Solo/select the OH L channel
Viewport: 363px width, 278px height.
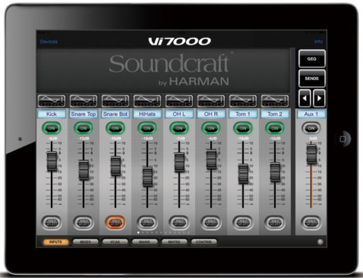tap(179, 222)
